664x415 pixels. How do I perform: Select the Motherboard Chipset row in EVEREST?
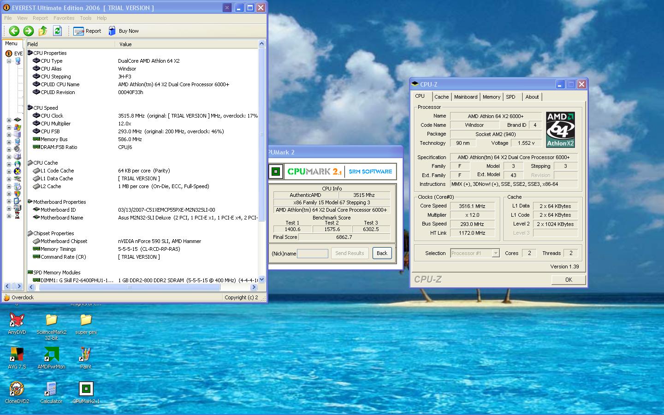click(142, 241)
